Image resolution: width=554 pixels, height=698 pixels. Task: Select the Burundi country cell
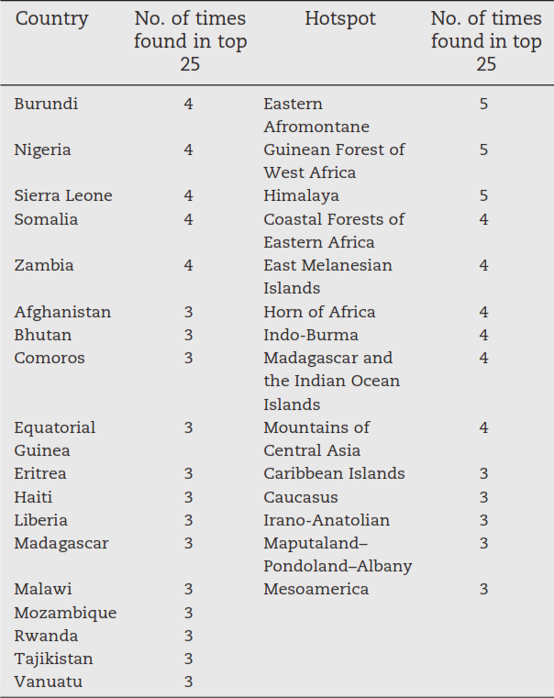point(46,104)
